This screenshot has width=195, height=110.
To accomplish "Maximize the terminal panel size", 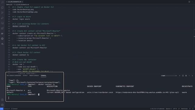I will coord(189,75).
